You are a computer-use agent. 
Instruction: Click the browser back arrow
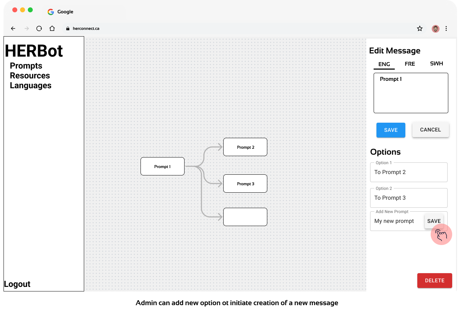tap(13, 28)
